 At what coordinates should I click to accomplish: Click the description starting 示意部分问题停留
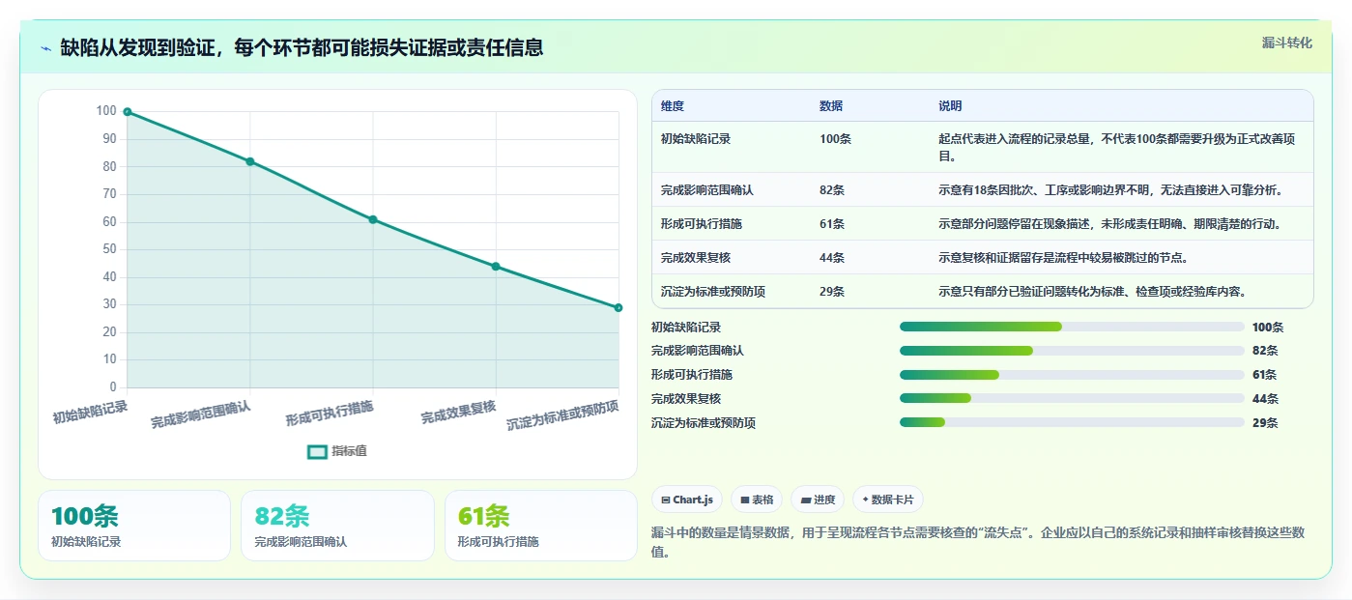[1110, 224]
